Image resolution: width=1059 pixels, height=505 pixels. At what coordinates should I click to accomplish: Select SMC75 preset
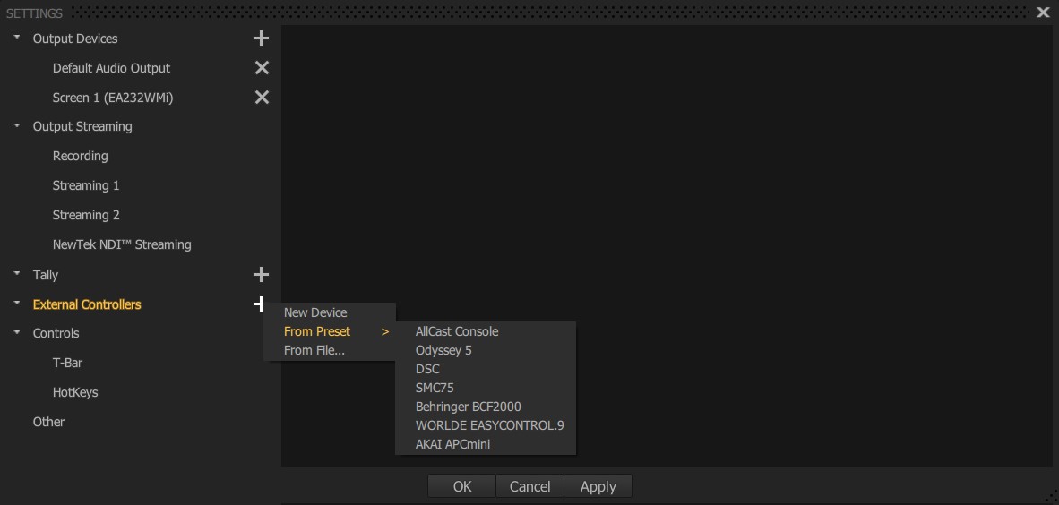pos(486,389)
